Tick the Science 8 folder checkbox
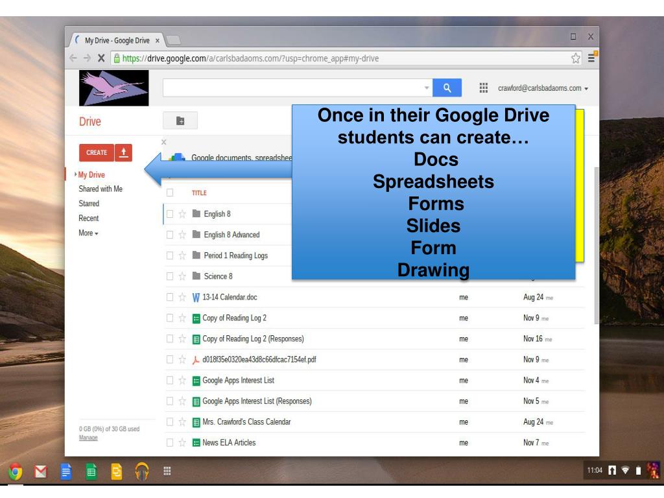664x498 pixels. [170, 276]
